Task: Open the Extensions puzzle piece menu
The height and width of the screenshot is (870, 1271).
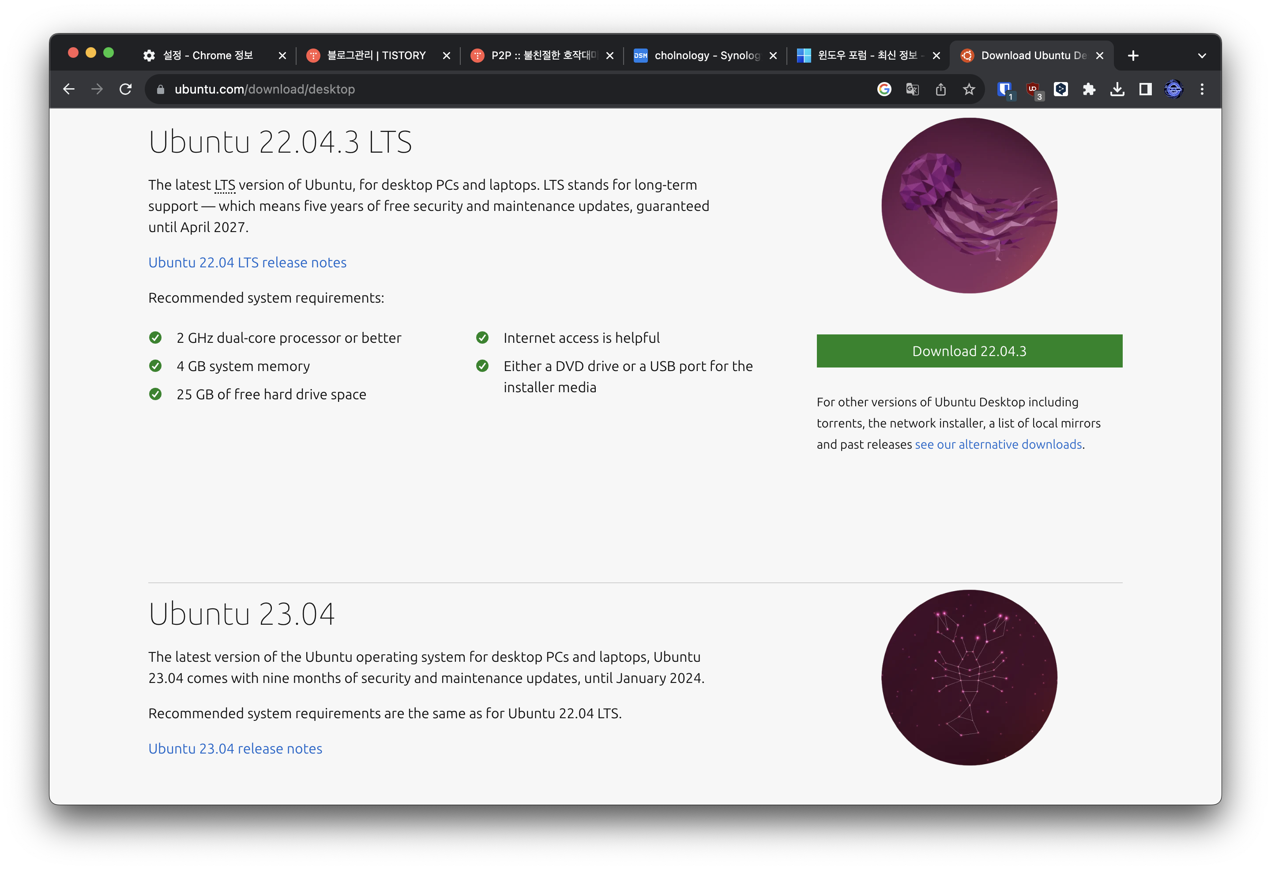Action: tap(1089, 89)
